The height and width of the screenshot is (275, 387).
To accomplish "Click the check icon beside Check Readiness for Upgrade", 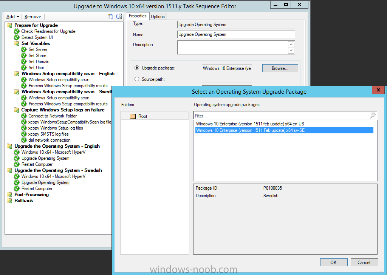I will (17, 31).
